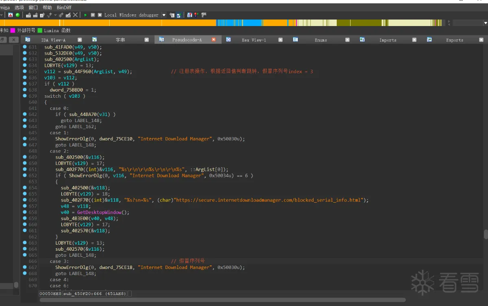488x306 pixels.
Task: Stop the debugger process
Action: [x=100, y=15]
